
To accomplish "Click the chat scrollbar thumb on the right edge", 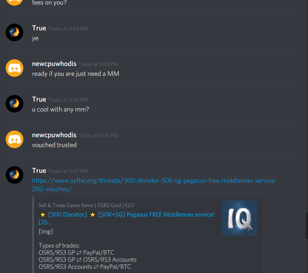I will click(307, 225).
